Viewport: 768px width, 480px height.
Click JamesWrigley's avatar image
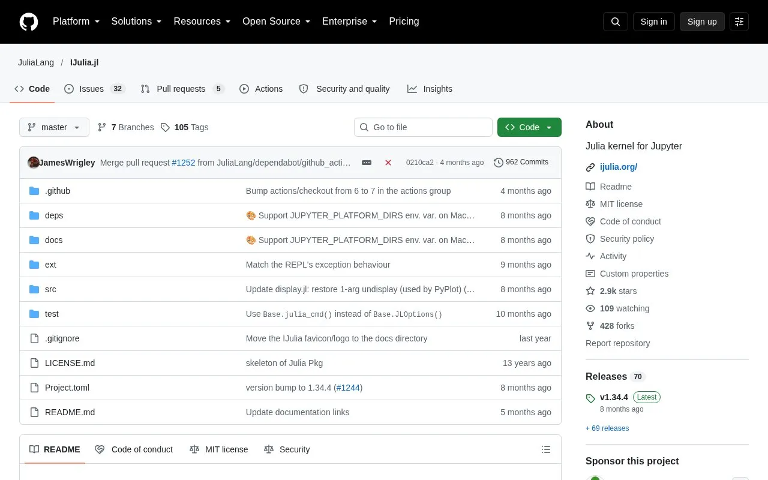click(34, 163)
